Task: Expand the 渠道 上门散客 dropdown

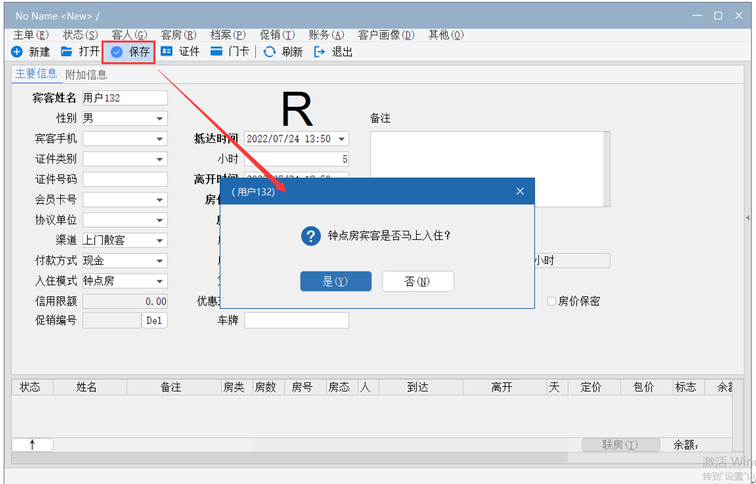Action: tap(160, 240)
